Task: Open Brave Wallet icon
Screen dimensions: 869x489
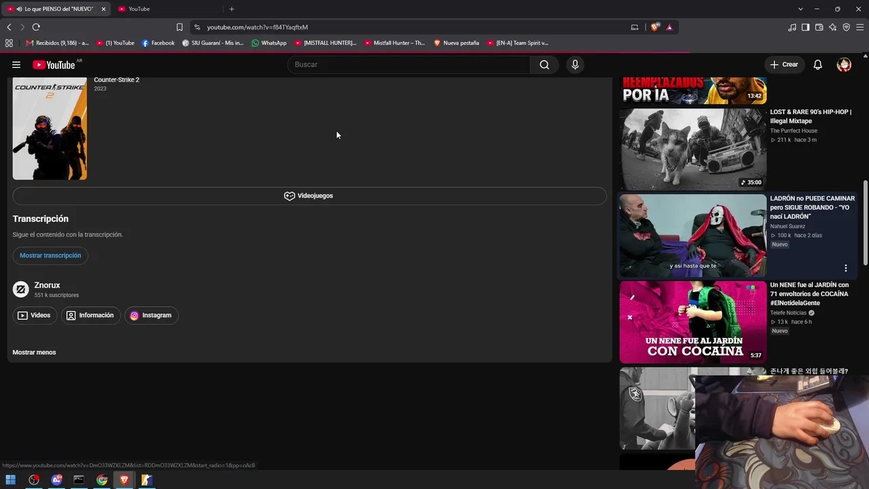Action: pos(819,27)
